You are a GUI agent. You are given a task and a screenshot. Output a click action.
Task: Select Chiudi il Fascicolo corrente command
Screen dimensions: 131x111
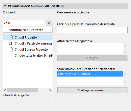click(27, 43)
